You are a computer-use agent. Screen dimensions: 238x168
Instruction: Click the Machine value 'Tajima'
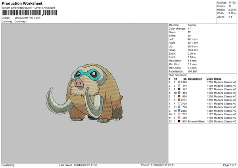click(x=192, y=25)
